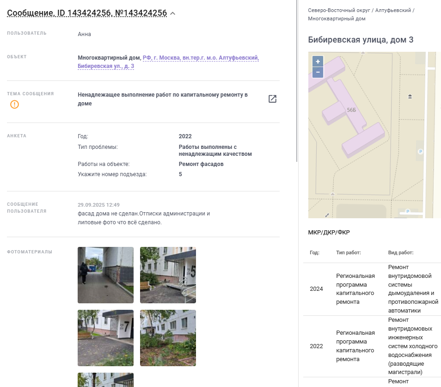
Task: Click the message panel vertical scrollbar
Action: (x=297, y=81)
